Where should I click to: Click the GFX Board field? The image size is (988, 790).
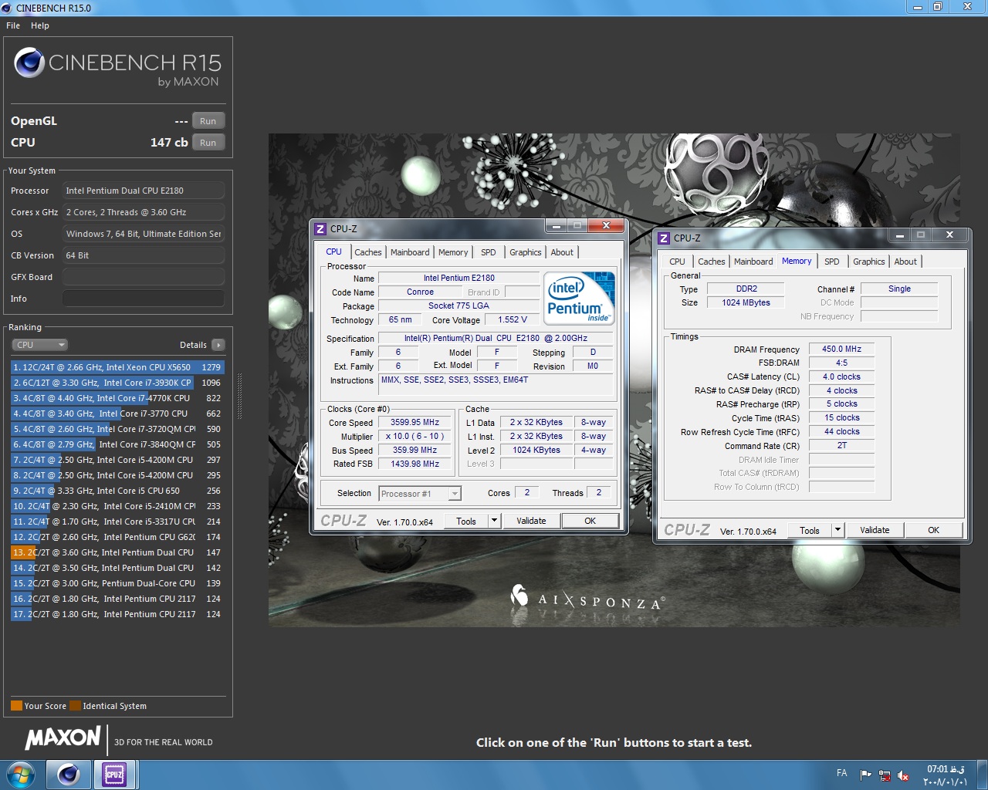coord(144,277)
